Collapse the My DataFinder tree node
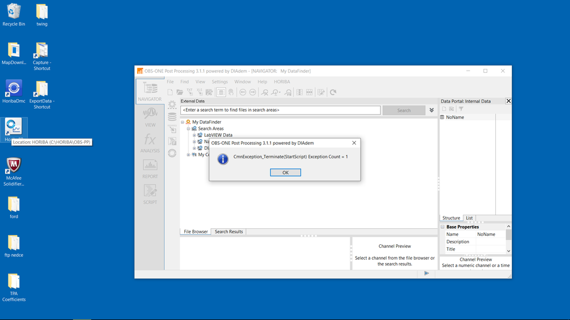 click(183, 122)
